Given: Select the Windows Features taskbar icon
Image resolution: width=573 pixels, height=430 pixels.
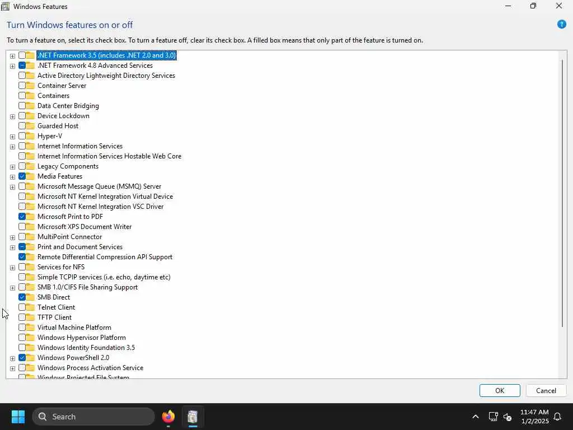Looking at the screenshot, I should coord(192,417).
